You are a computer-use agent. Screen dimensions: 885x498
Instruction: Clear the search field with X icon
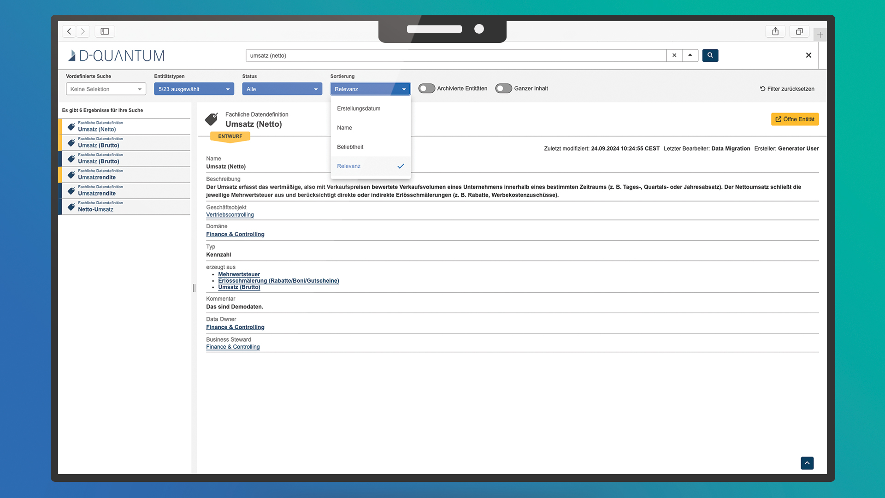[x=674, y=55]
